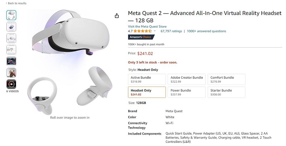
Task: Pick the Power Bundle style option
Action: (187, 92)
